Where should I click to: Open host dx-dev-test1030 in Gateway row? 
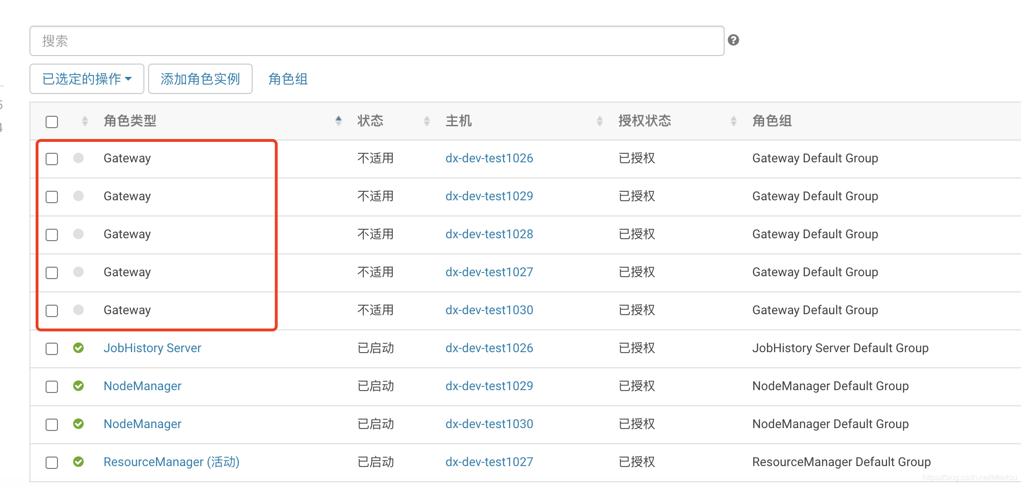tap(489, 310)
